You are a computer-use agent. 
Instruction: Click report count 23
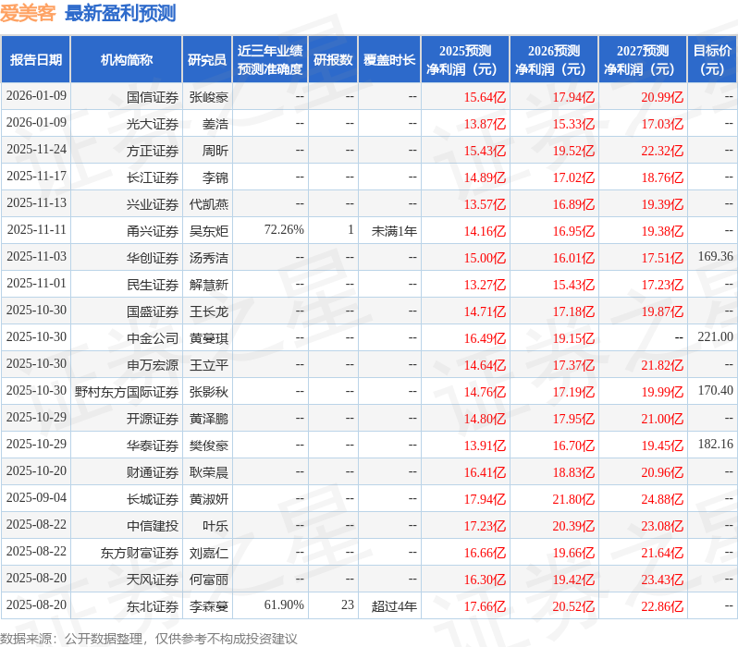pos(348,605)
